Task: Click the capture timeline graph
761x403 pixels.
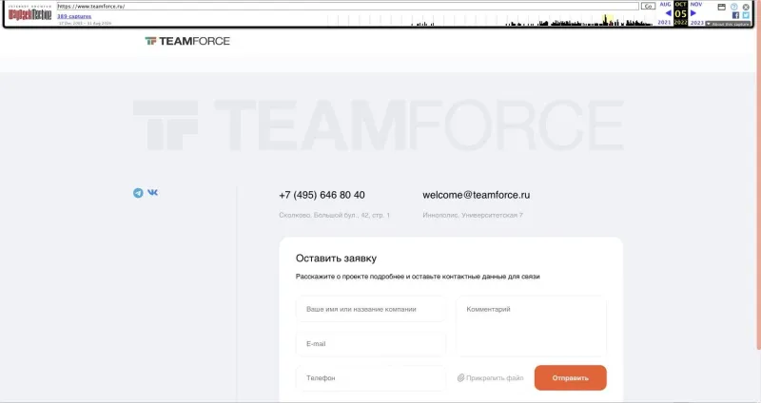Action: [490, 20]
